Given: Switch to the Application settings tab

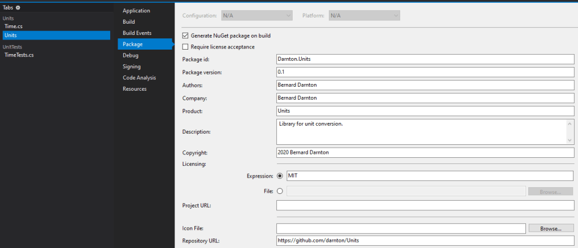Looking at the screenshot, I should pyautogui.click(x=136, y=11).
